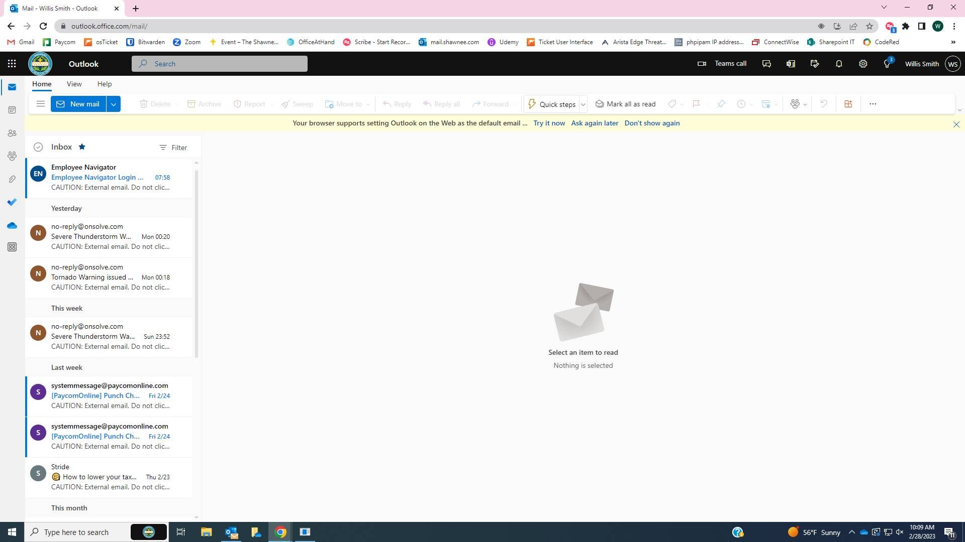The height and width of the screenshot is (542, 965).
Task: Open the Employee Navigator Login email
Action: coord(109,178)
